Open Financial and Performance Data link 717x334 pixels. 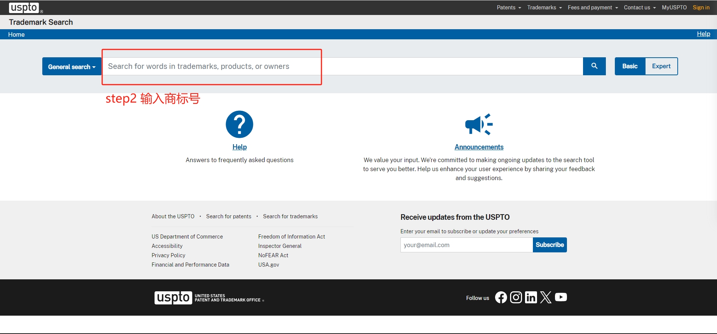coord(190,265)
